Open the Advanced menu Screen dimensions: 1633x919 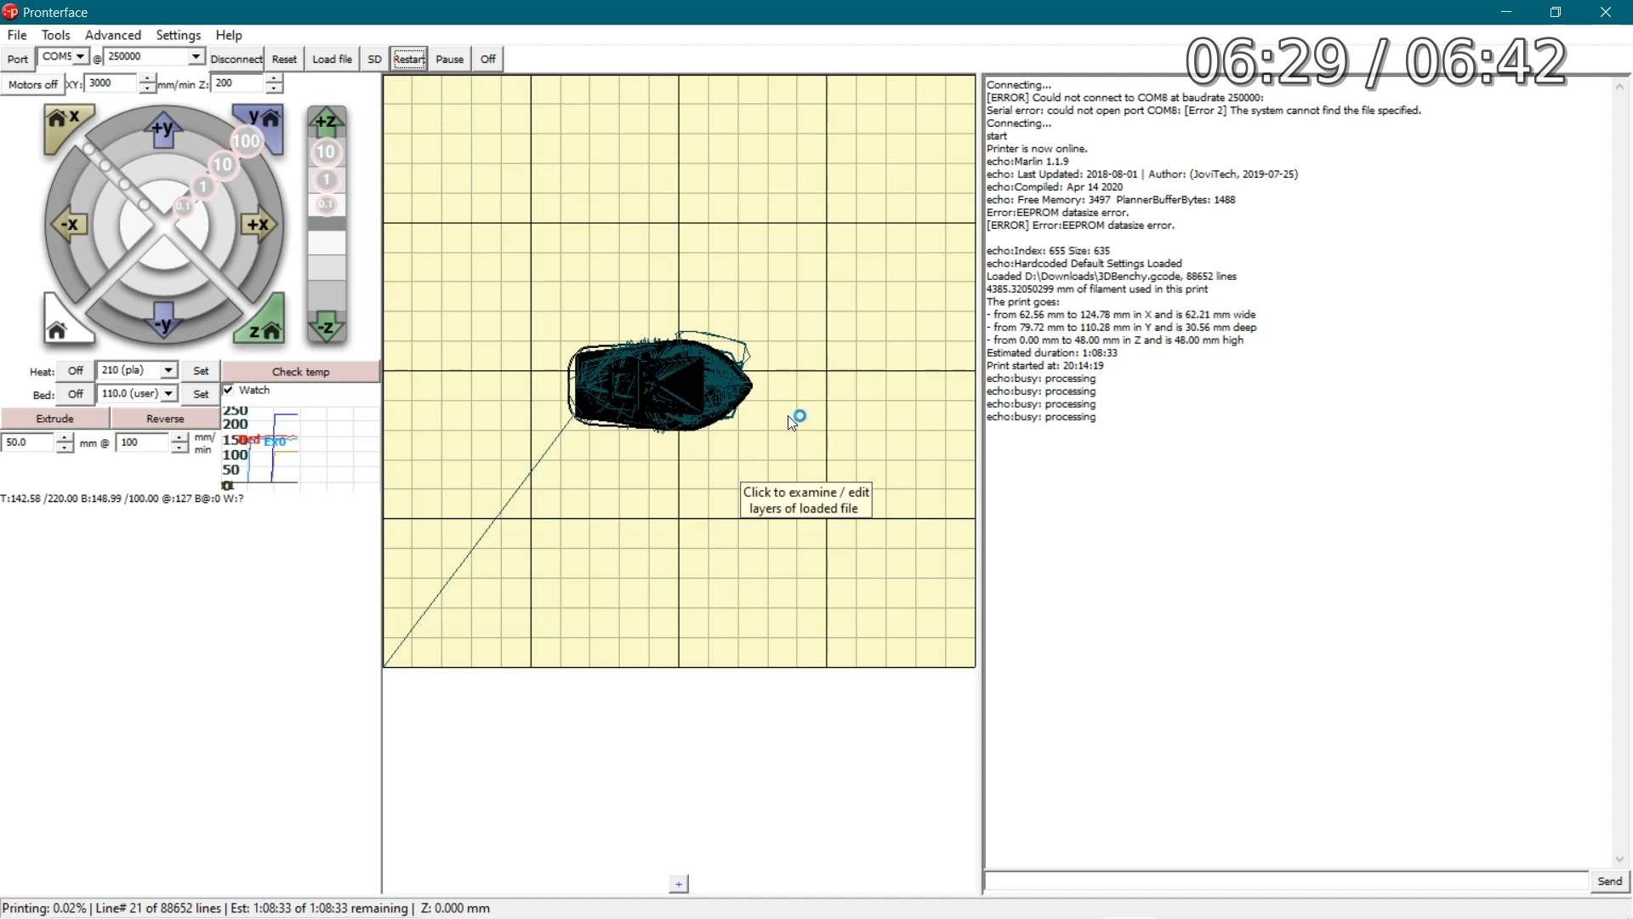tap(113, 35)
